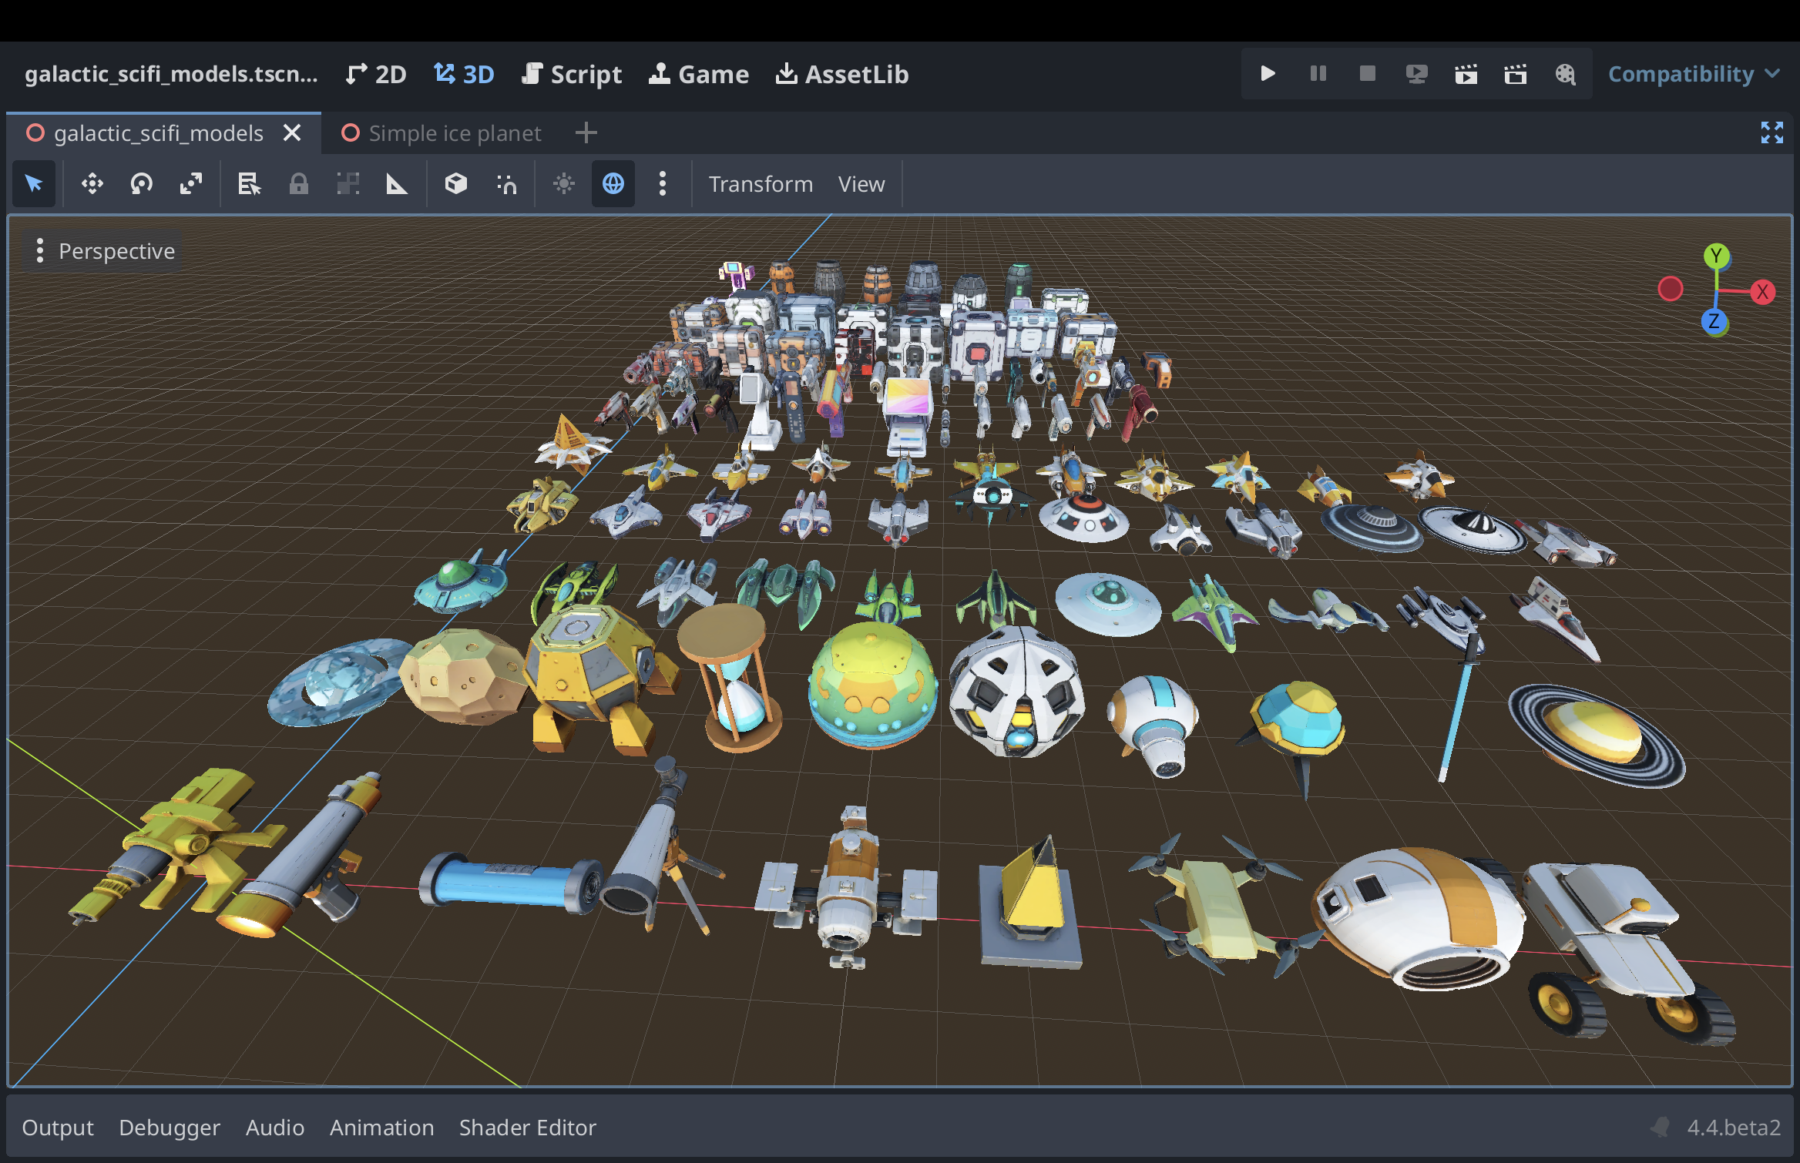
Task: Run the current scene
Action: click(1466, 74)
